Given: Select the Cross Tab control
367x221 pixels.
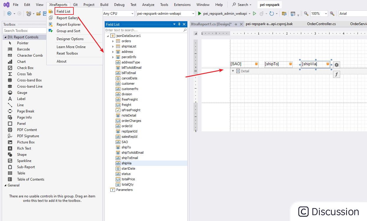Looking at the screenshot, I should [24, 74].
